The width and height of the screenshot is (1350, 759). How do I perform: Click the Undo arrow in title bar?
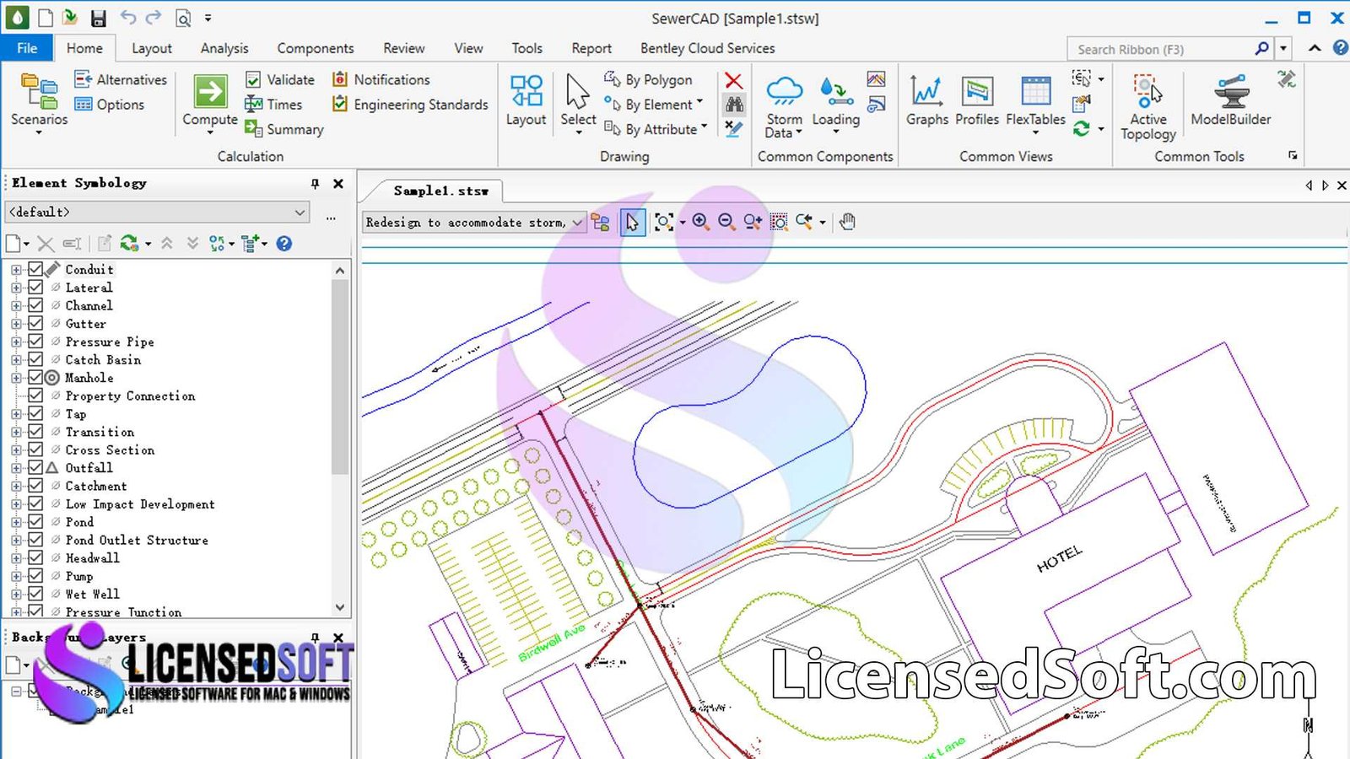(x=127, y=18)
